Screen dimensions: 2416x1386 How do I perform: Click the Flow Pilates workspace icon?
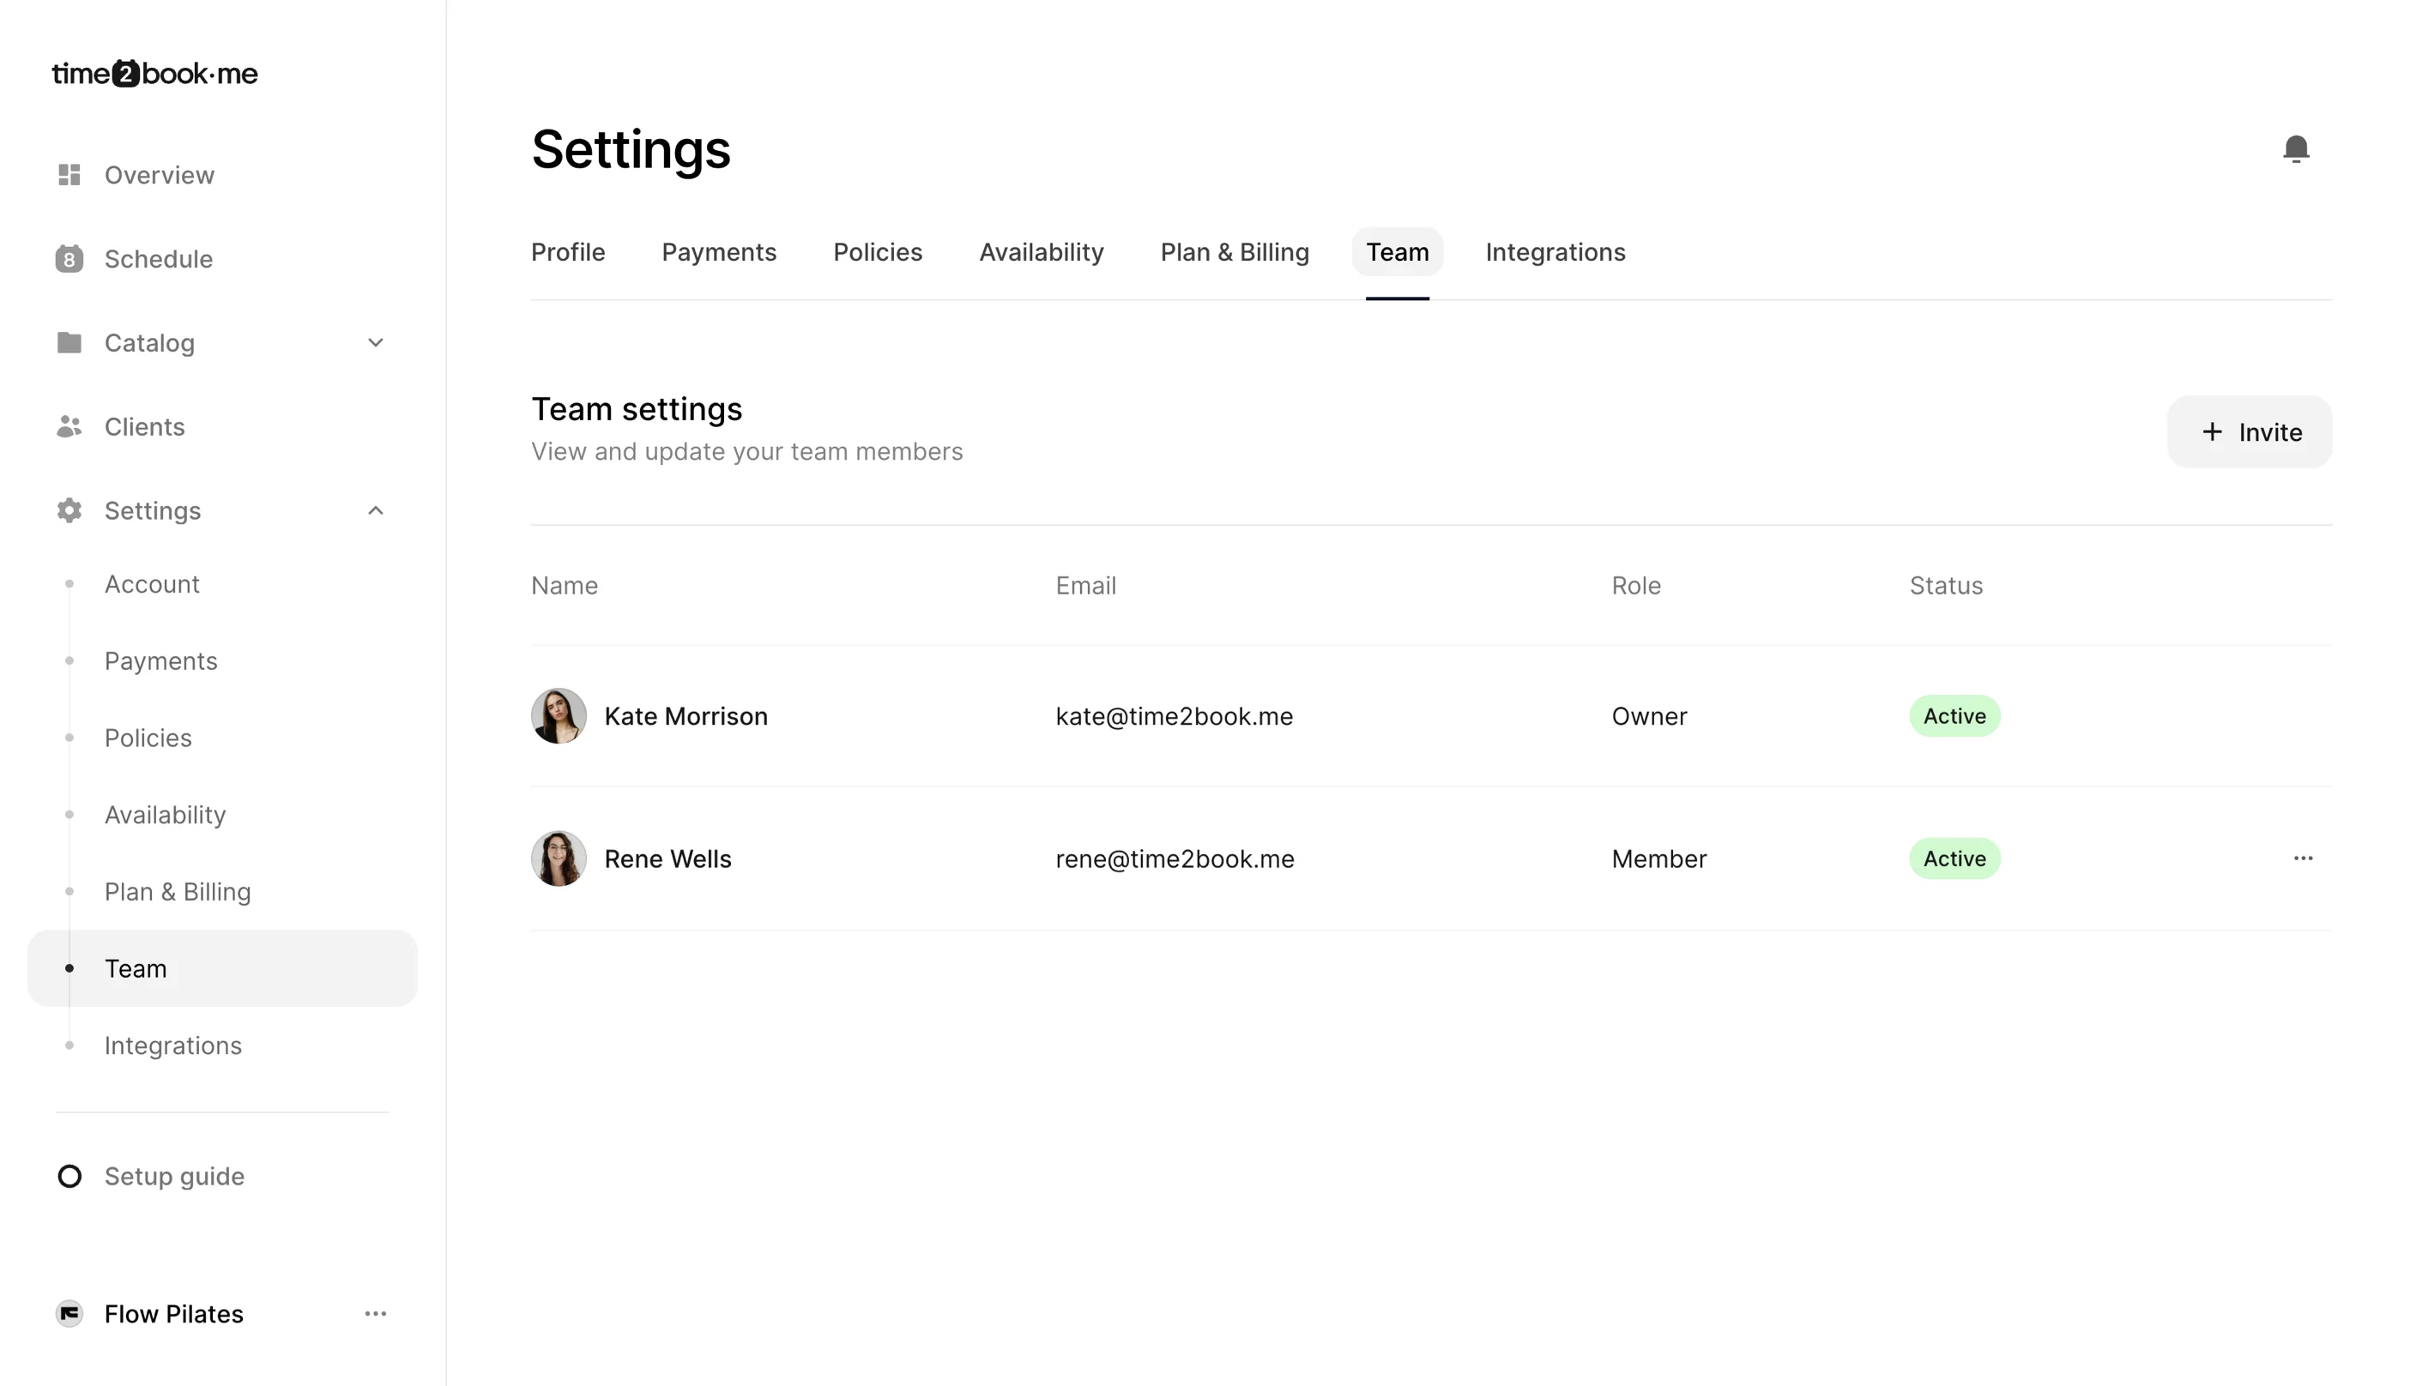pos(69,1313)
